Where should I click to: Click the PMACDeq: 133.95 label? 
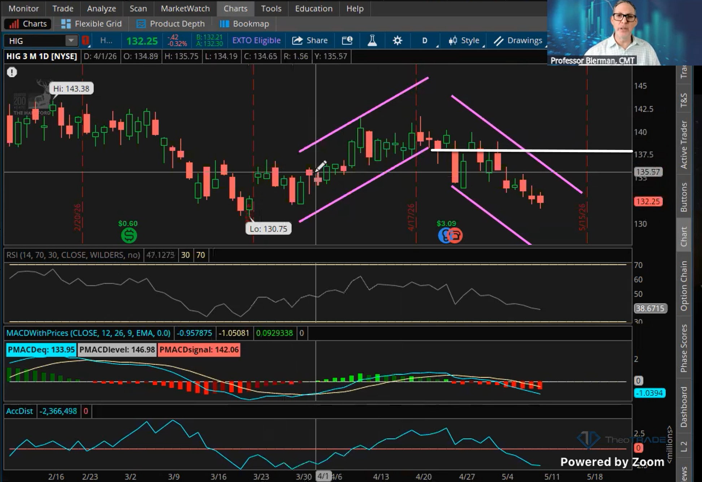click(x=41, y=350)
